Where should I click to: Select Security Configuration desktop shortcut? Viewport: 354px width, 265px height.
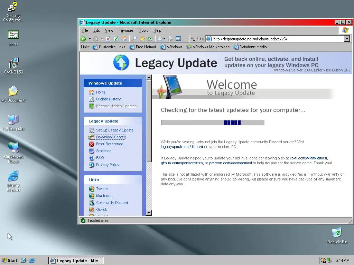13,12
